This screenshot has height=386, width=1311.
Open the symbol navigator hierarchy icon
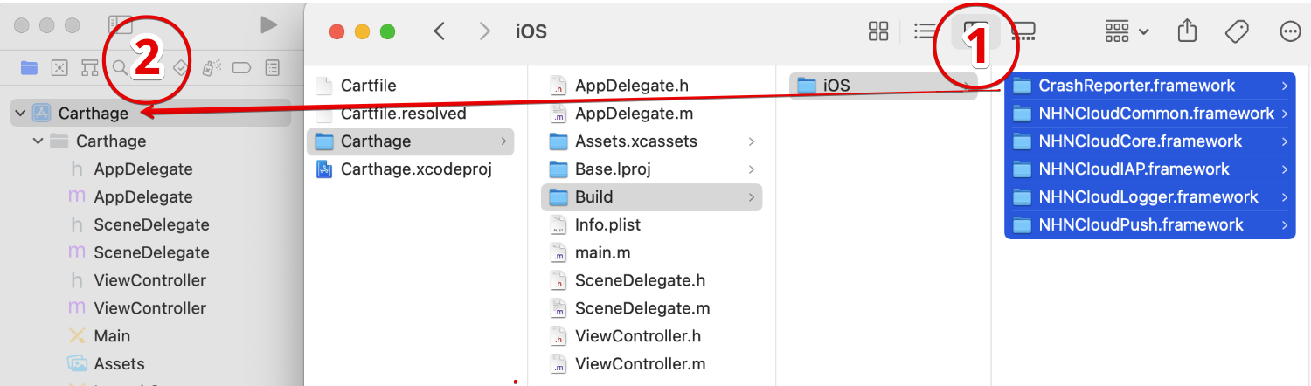pos(89,67)
